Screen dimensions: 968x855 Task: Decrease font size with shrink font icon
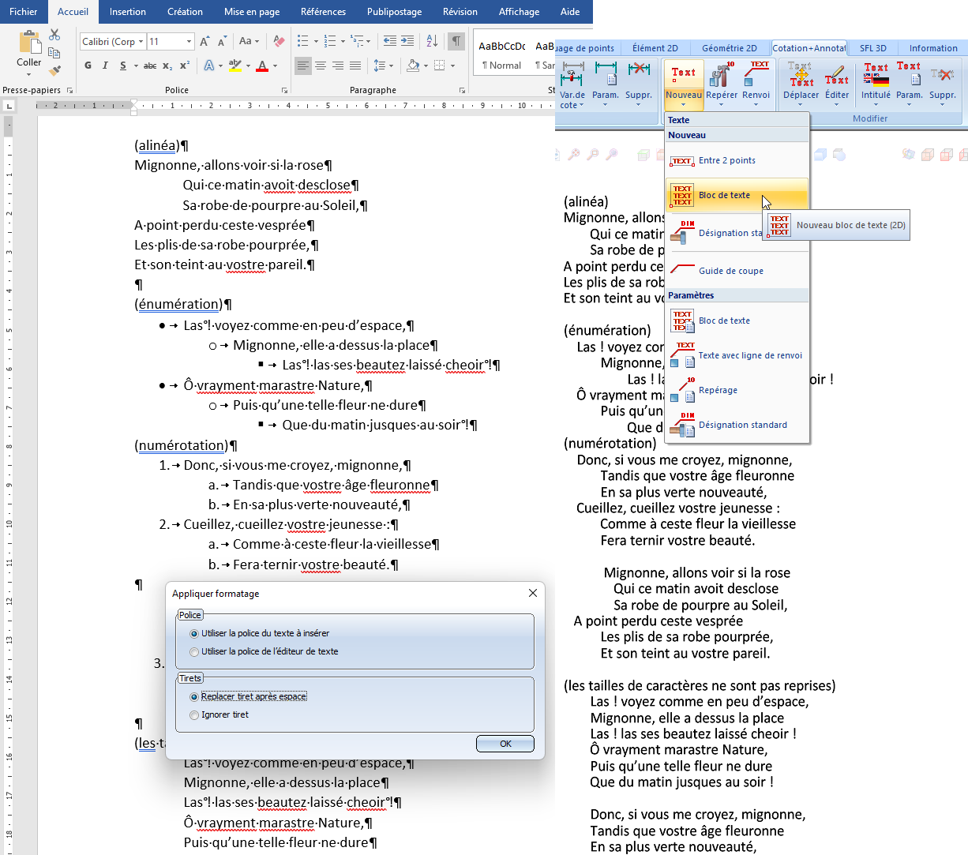point(222,41)
